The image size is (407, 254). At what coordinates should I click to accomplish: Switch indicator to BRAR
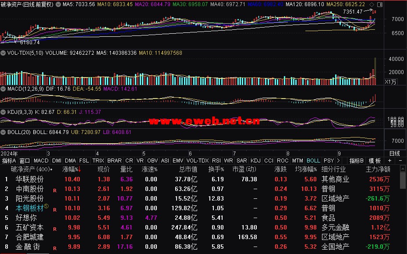[x=114, y=161]
